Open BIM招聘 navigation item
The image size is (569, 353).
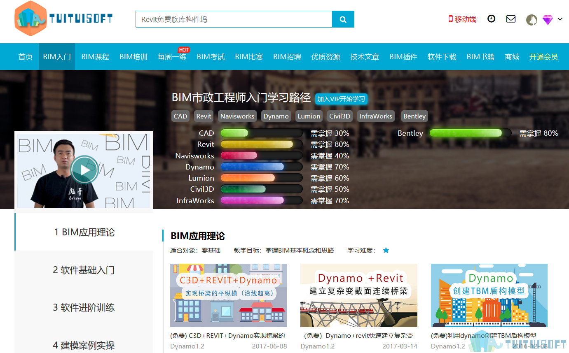click(x=287, y=57)
